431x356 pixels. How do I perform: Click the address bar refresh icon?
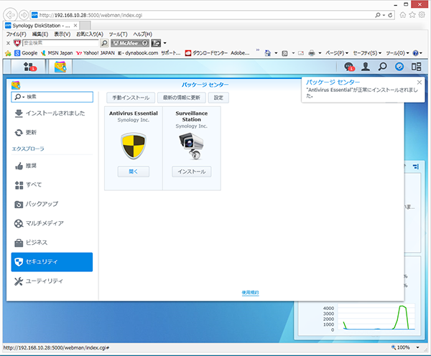point(390,15)
